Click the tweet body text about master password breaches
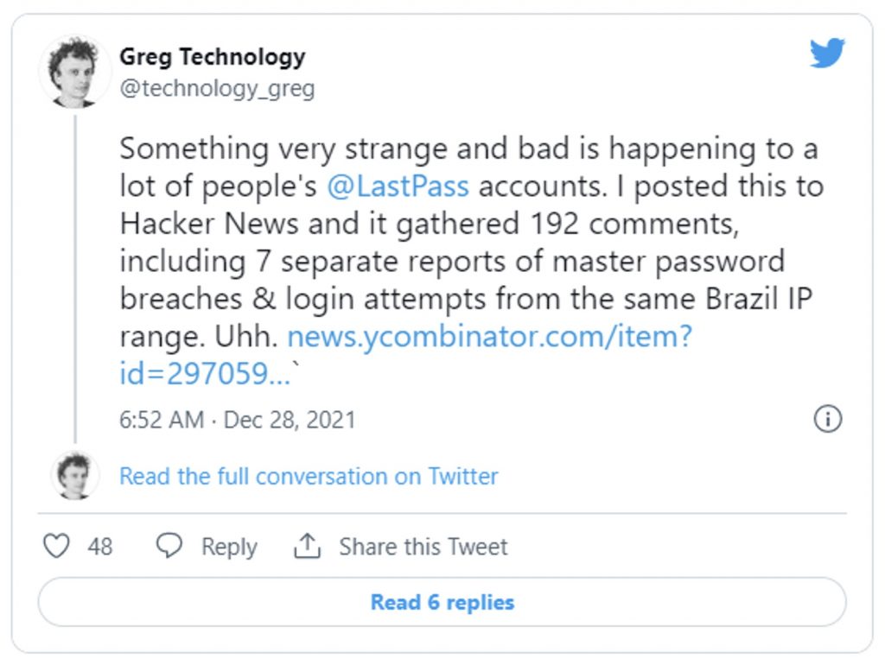 (452, 261)
